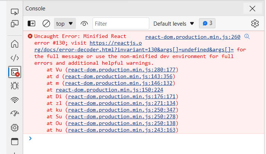Open the Default levels dropdown
The height and width of the screenshot is (154, 266).
click(x=174, y=23)
